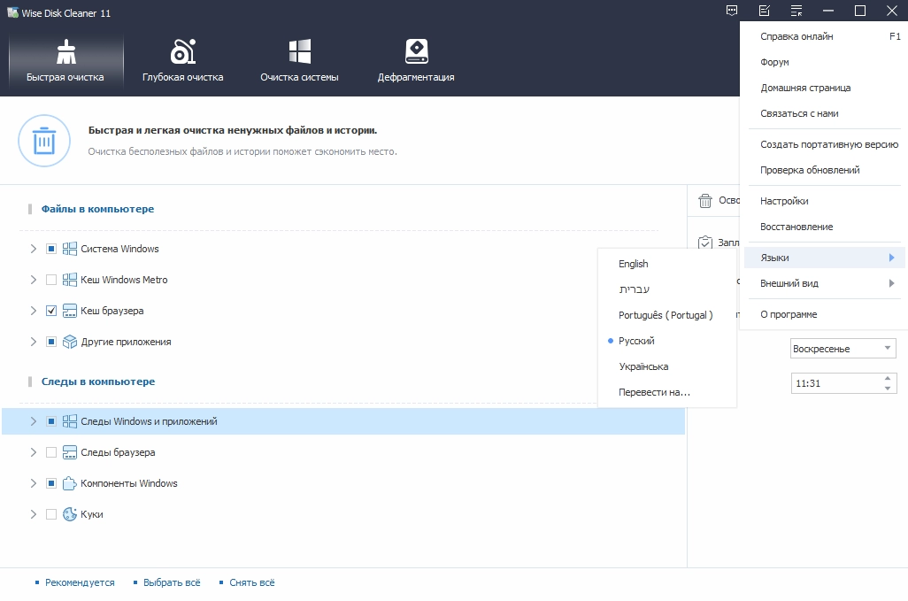Enable the Кеш Windows Metro checkbox
This screenshot has width=908, height=601.
point(51,280)
